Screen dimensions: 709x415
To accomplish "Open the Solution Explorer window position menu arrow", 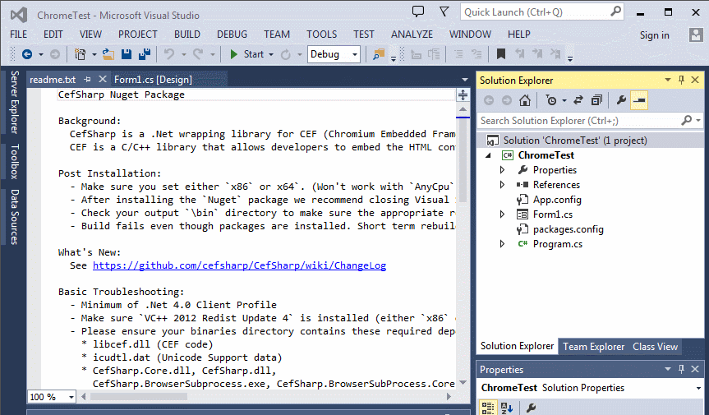I will click(x=667, y=80).
